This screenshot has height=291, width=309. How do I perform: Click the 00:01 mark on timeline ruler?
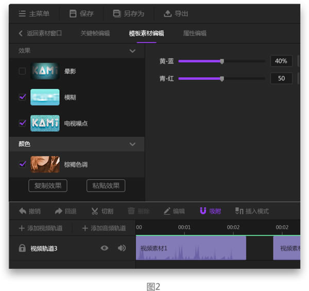click(184, 227)
